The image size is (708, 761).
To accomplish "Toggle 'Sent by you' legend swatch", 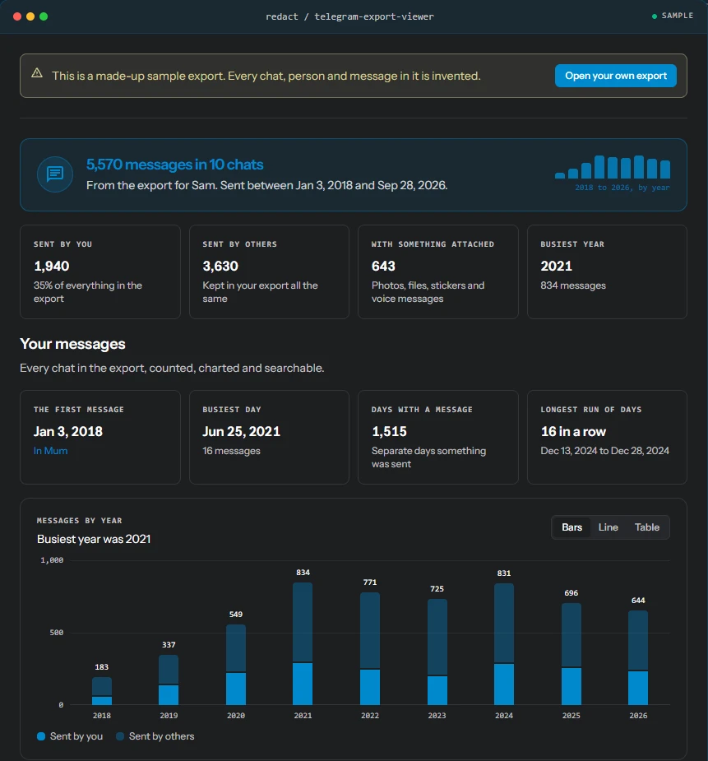I will 41,736.
